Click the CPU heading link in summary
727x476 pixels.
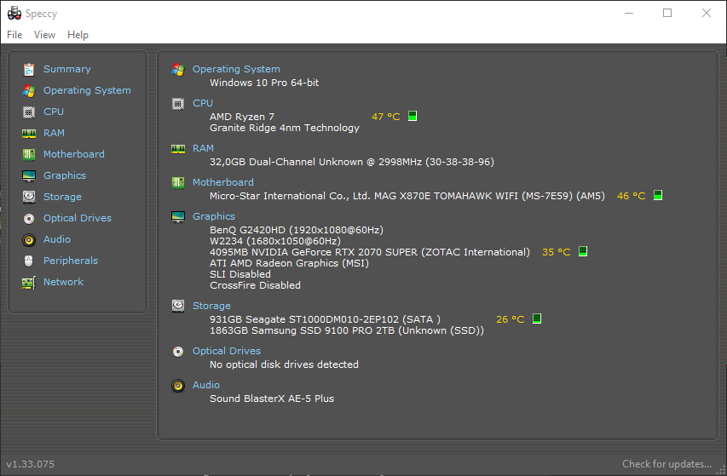[203, 103]
